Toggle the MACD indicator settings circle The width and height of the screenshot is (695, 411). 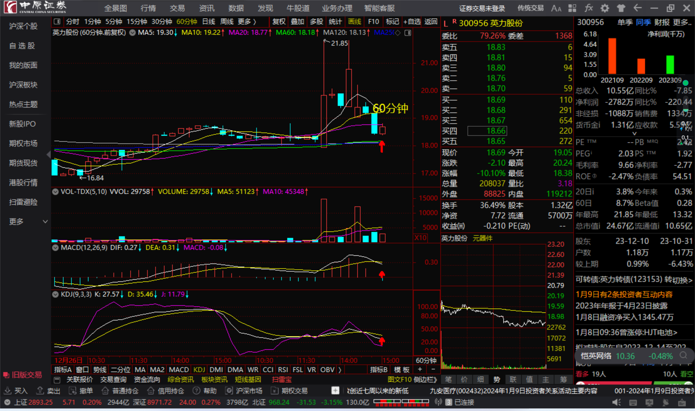[x=55, y=248]
